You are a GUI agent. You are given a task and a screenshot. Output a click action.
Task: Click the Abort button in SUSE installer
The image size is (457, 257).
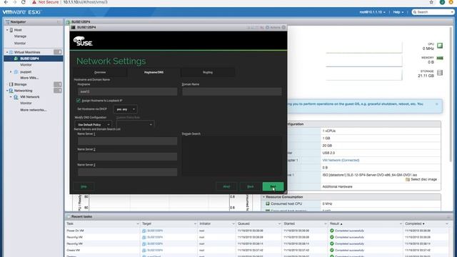[226, 186]
